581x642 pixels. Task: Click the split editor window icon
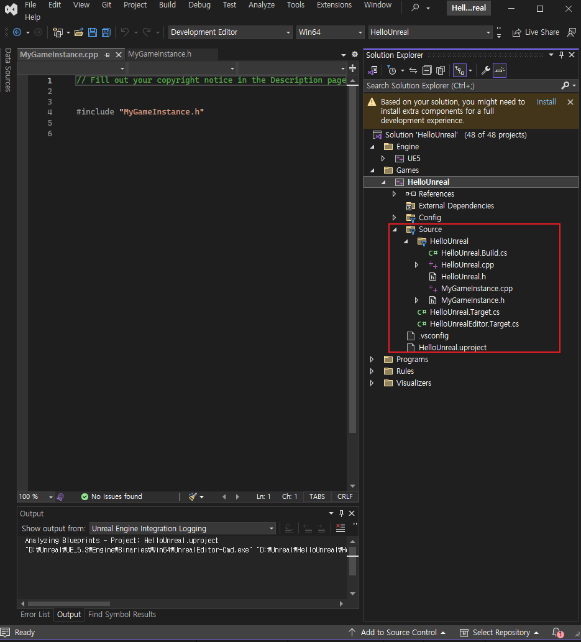point(353,68)
